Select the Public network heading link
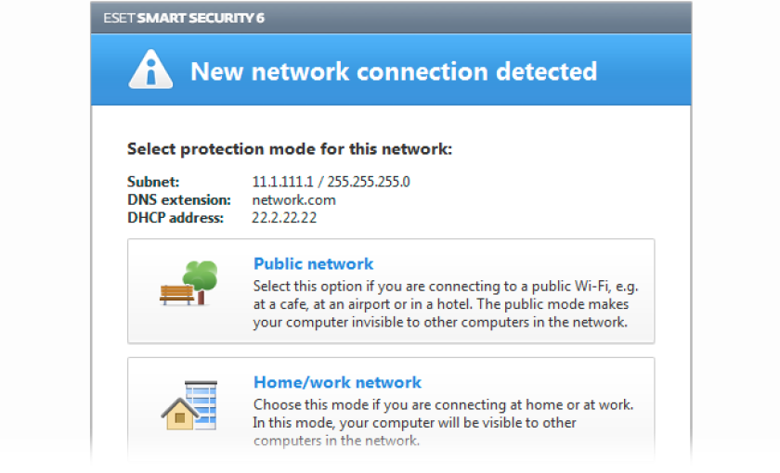 click(x=314, y=263)
